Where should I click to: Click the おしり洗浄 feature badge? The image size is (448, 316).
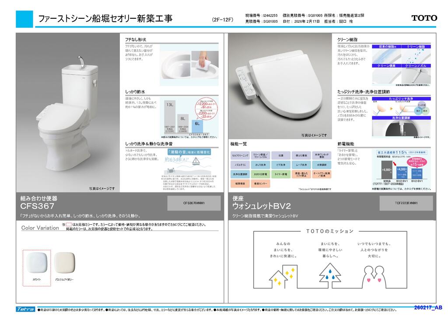(260, 165)
